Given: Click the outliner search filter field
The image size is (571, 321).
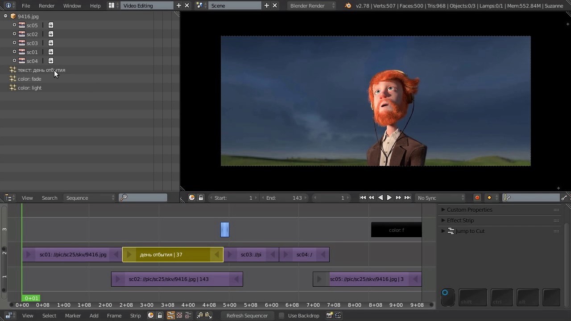Looking at the screenshot, I should pyautogui.click(x=143, y=198).
